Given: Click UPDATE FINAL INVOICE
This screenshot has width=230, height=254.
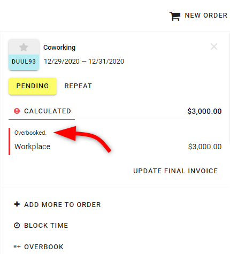Looking at the screenshot, I should tap(175, 171).
